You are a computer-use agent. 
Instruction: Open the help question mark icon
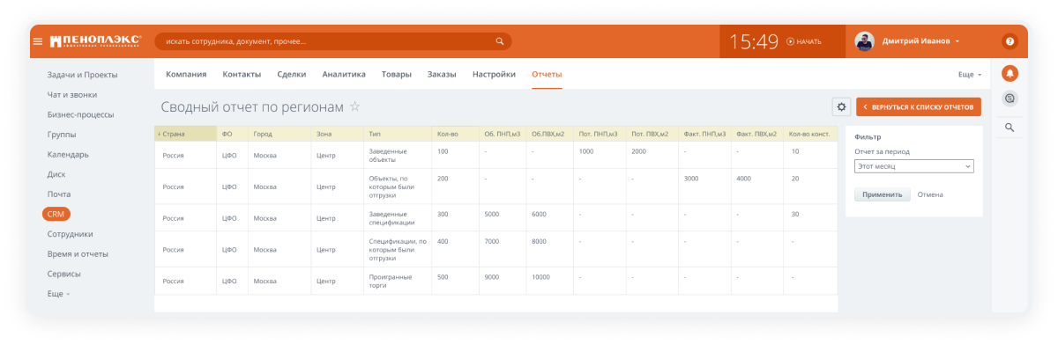1010,41
